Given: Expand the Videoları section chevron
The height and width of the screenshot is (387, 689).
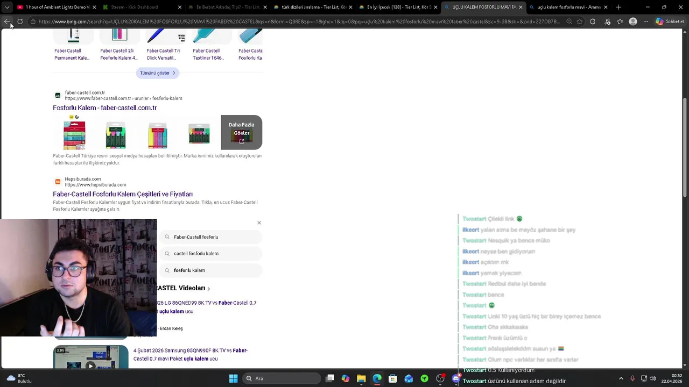Looking at the screenshot, I should pyautogui.click(x=209, y=289).
